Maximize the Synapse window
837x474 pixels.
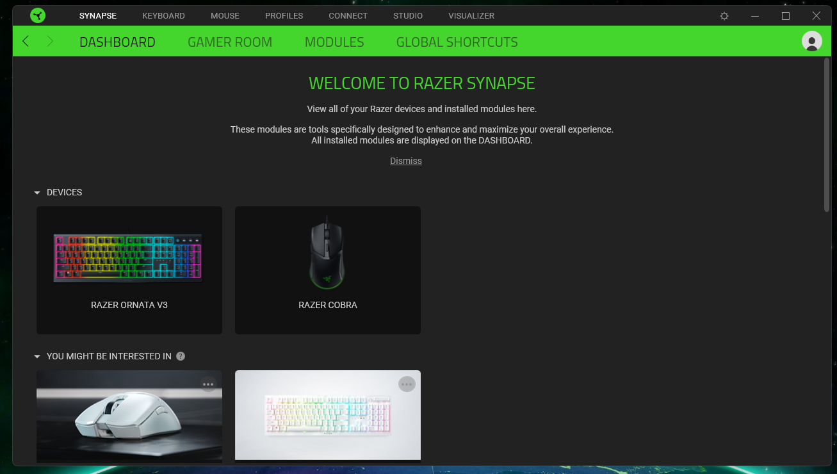tap(786, 16)
